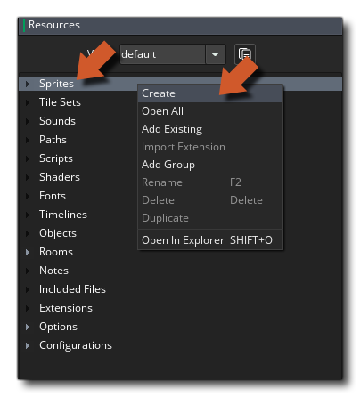Choose Create from the context menu
This screenshot has height=397, width=360.
[x=210, y=93]
